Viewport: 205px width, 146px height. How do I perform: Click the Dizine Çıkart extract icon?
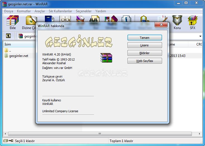click(31, 20)
